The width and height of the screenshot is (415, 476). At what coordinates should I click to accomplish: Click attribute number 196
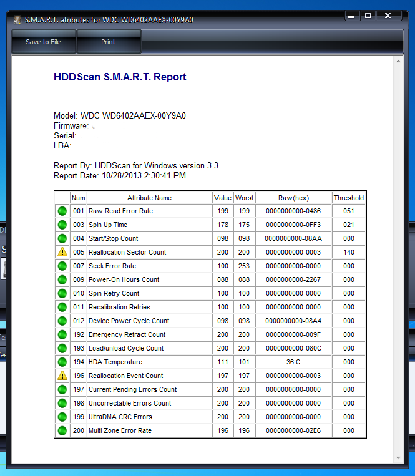(x=79, y=376)
